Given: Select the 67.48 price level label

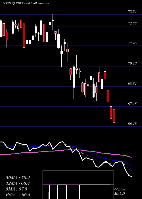Looking at the screenshot, I should [132, 104].
